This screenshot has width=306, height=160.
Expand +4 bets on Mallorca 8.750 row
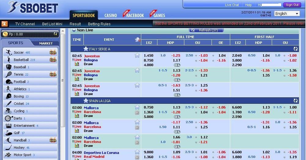[x=177, y=117]
